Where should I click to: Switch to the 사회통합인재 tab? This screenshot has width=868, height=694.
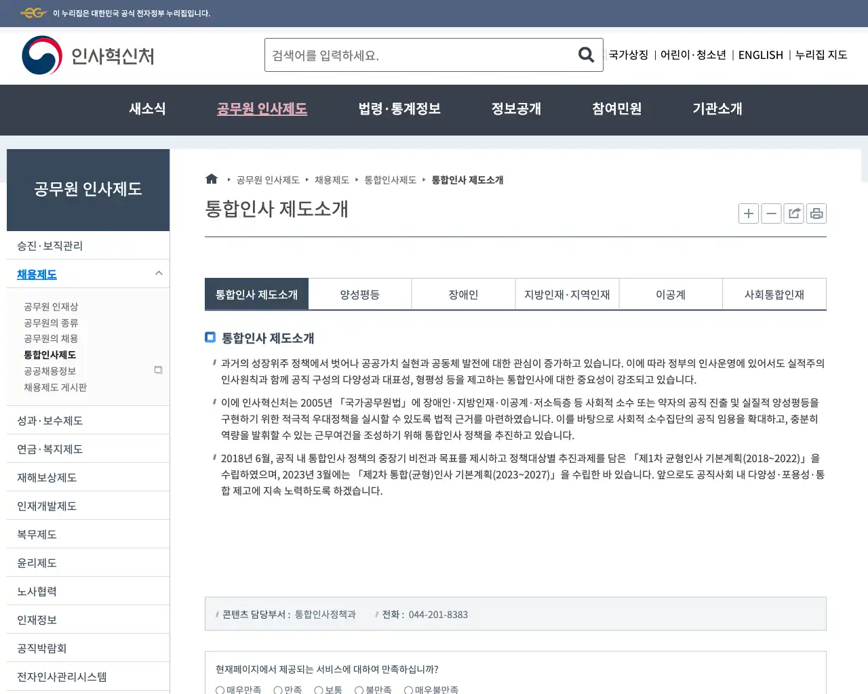[x=774, y=294]
